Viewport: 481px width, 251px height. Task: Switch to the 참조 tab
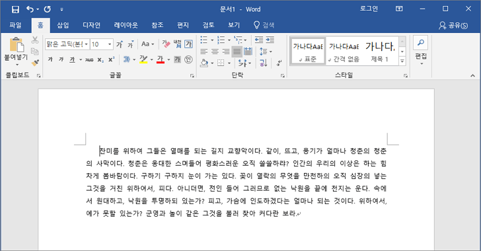point(157,25)
